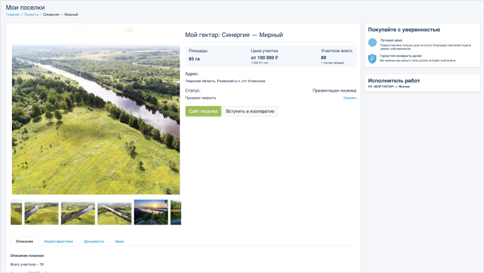Click the status Продажи закрыты text
The height and width of the screenshot is (273, 484).
201,98
